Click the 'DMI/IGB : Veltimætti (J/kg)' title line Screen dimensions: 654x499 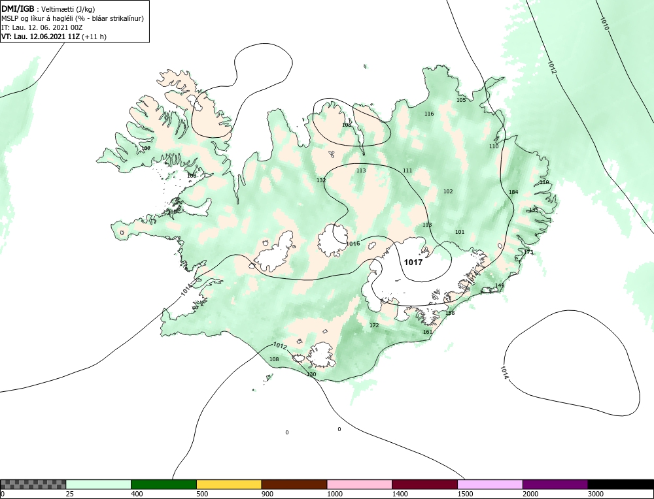(x=48, y=10)
